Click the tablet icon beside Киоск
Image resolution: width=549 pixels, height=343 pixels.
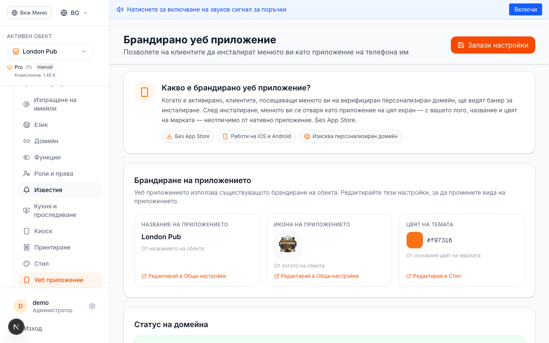pos(27,231)
